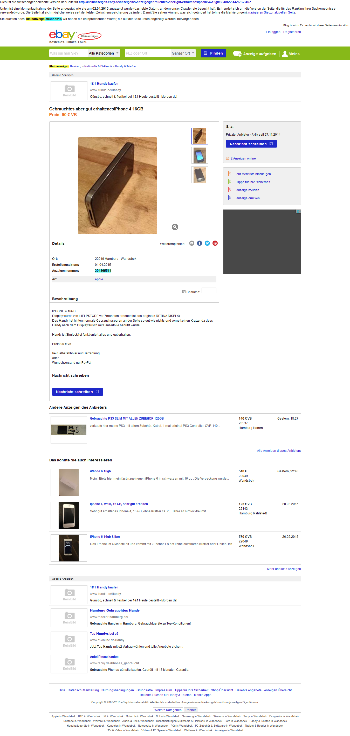Share listing via email icon
The image size is (350, 736).
point(192,243)
